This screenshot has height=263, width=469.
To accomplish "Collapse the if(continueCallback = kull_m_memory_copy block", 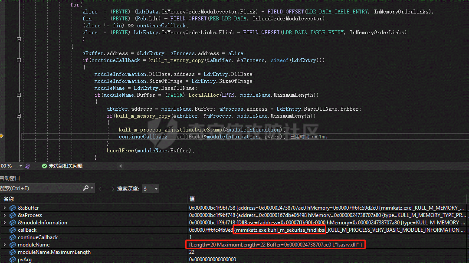I will click(19, 60).
